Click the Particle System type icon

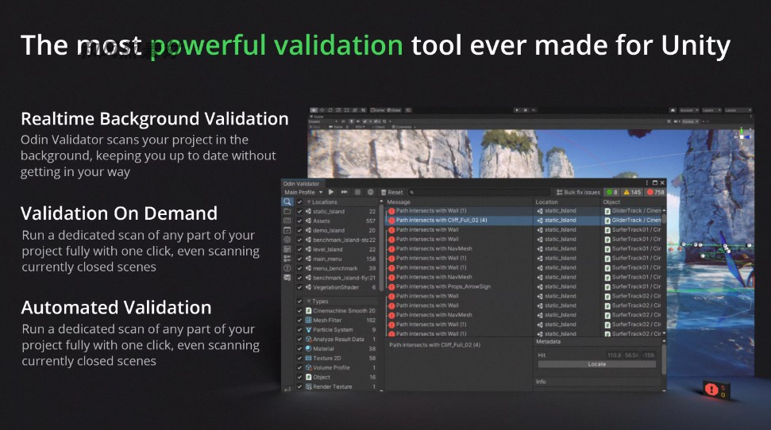click(309, 330)
